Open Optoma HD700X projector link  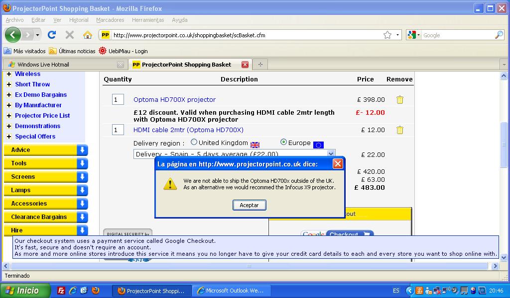click(174, 99)
